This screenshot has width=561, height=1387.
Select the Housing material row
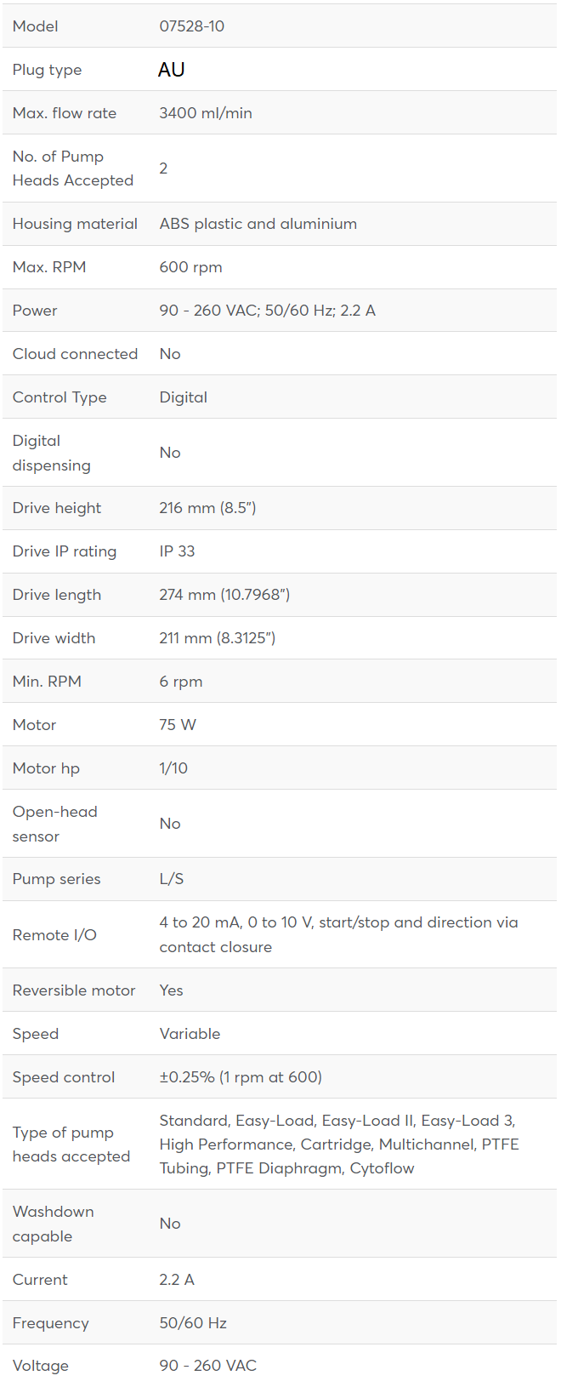280,224
